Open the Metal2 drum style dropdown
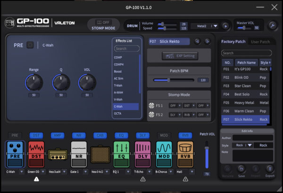283x193 pixels. pos(205,26)
